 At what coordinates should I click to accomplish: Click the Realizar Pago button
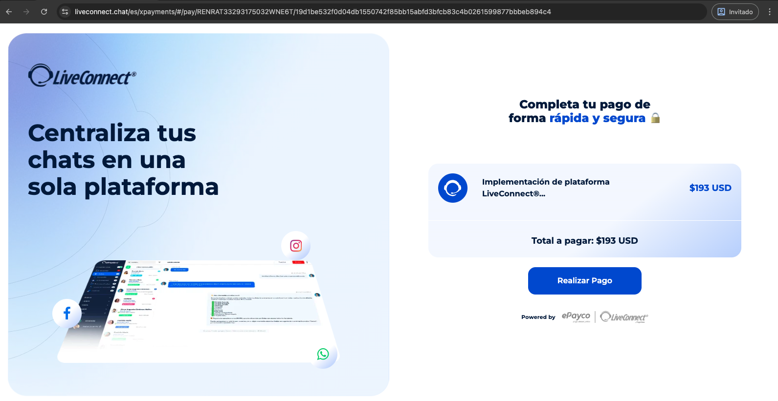point(584,281)
